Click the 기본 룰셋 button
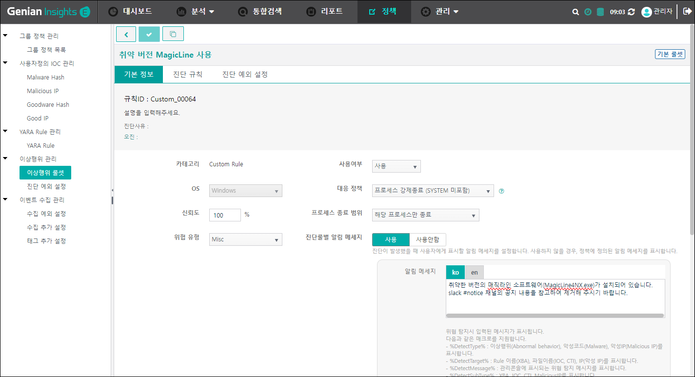695x377 pixels. pos(670,54)
